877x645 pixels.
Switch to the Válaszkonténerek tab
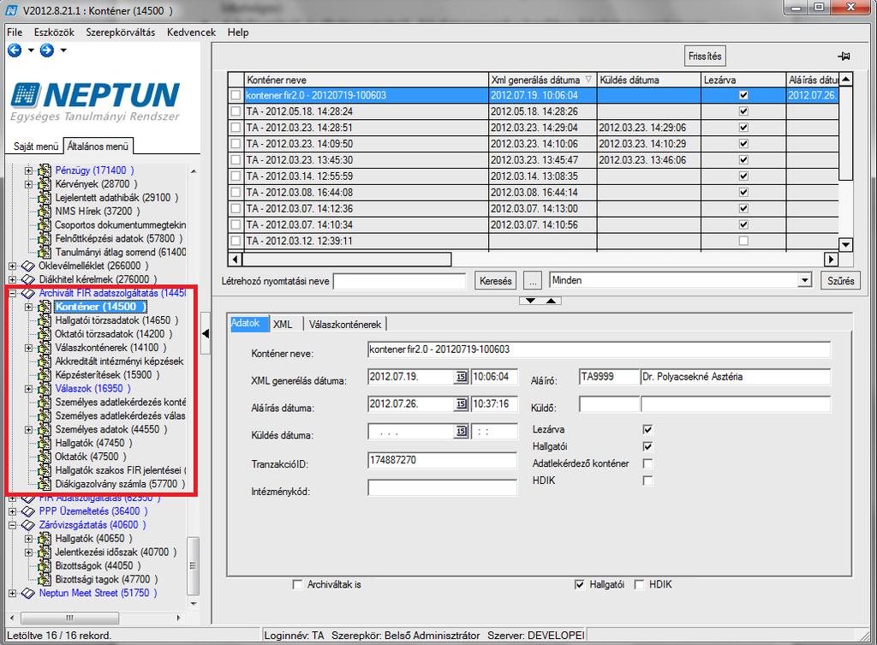click(345, 325)
